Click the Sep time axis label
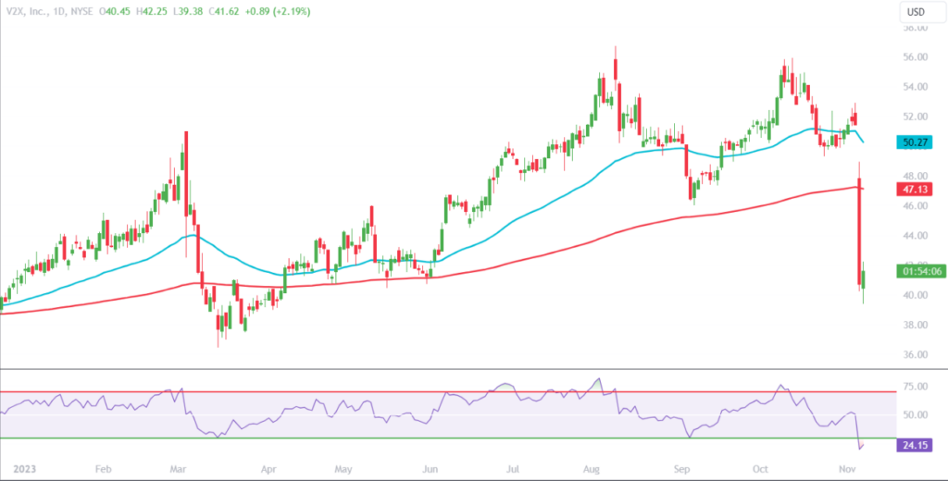The image size is (948, 481). coord(682,469)
